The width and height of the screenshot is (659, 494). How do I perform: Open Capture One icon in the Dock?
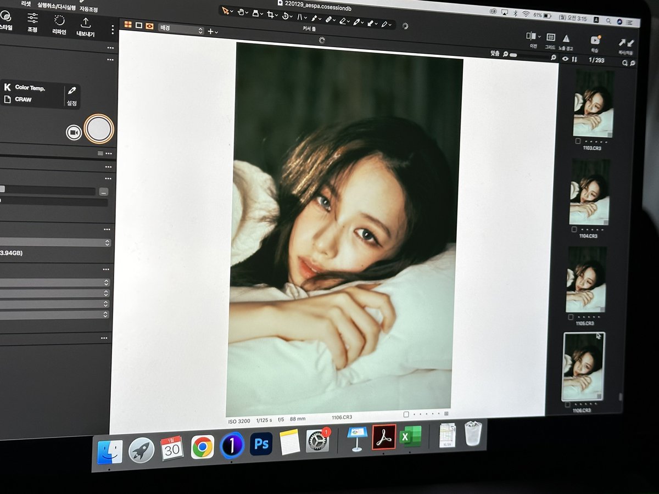(x=232, y=445)
